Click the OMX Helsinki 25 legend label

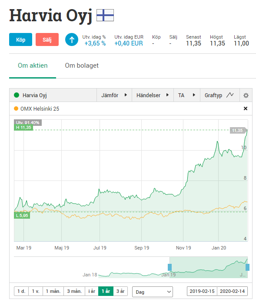click(40, 109)
